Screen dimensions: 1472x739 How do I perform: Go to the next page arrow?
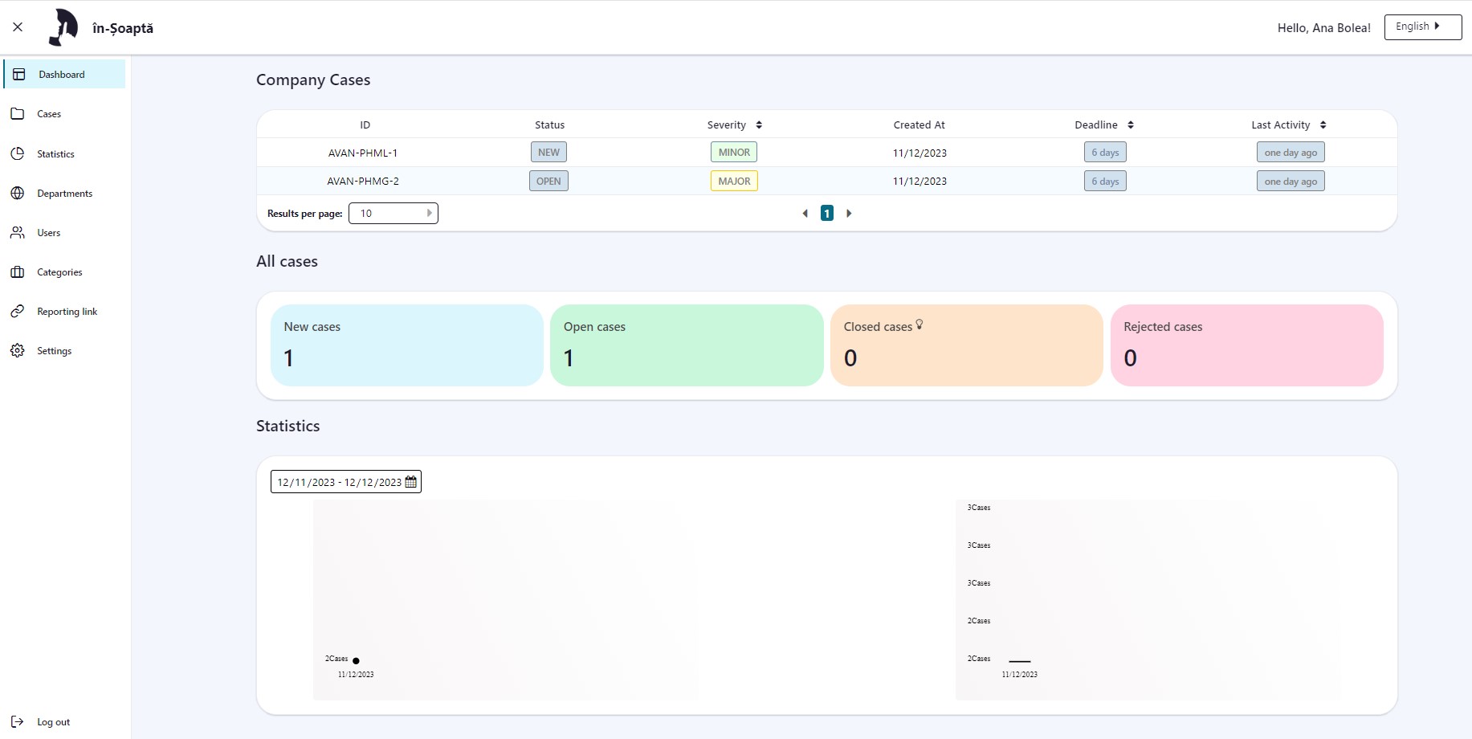849,214
